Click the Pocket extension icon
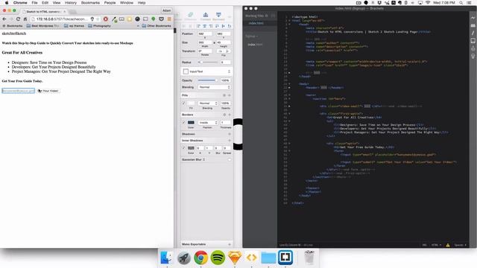This screenshot has width=477, height=268. tap(161, 19)
